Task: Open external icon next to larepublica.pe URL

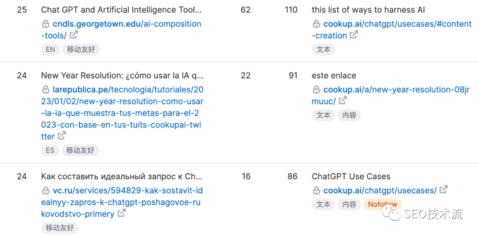Action: tap(62, 136)
